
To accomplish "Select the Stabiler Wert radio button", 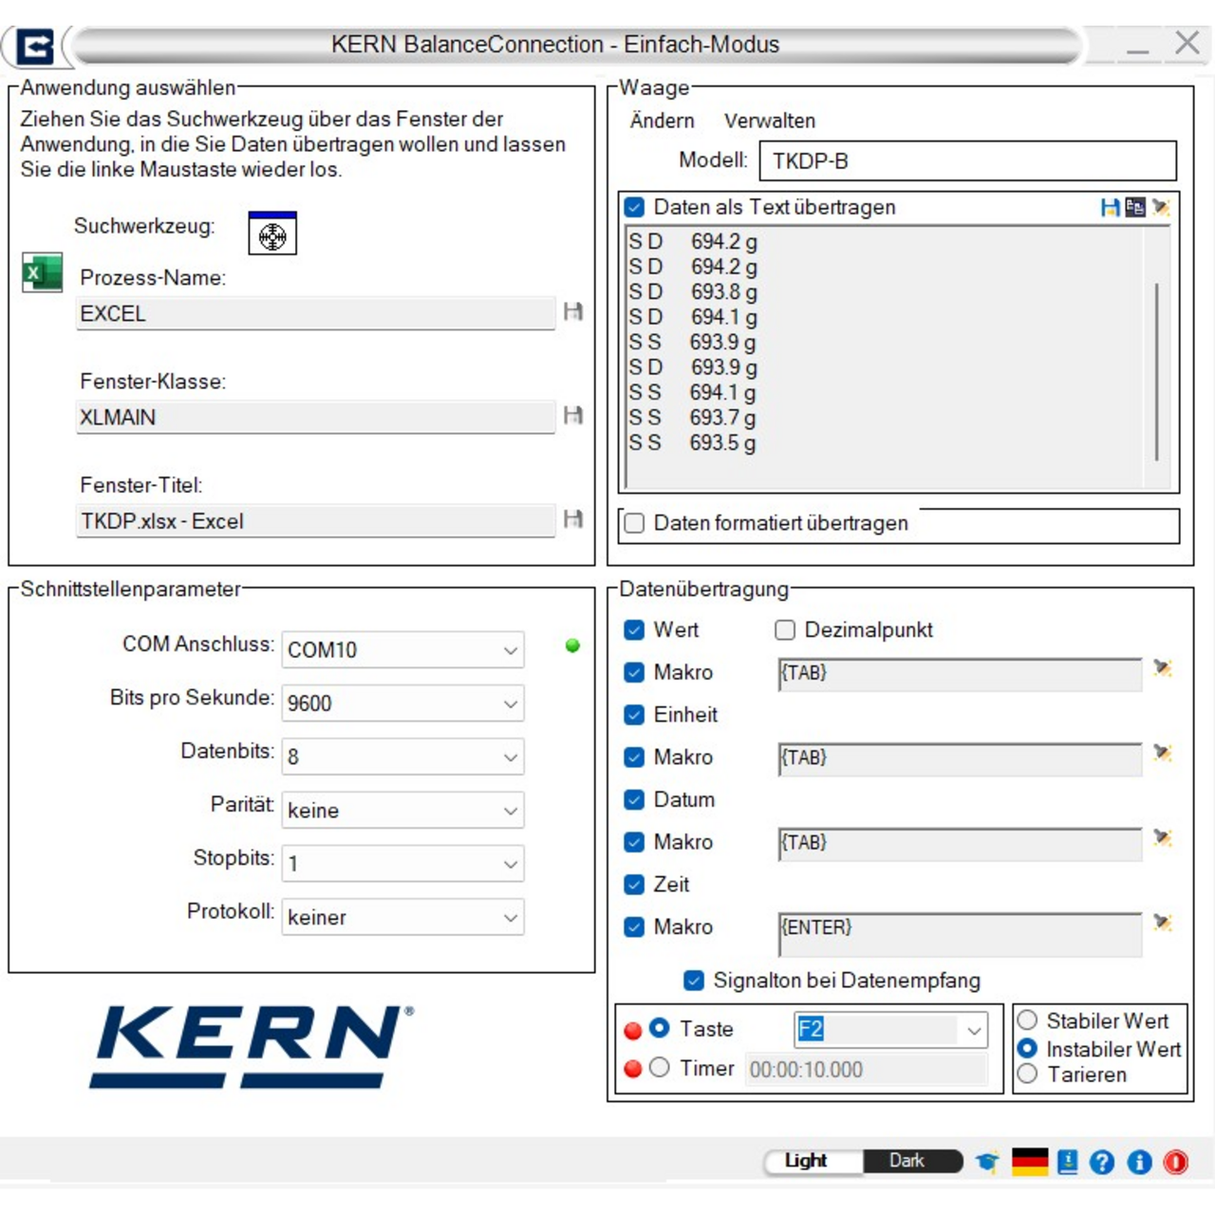I will click(1027, 1020).
